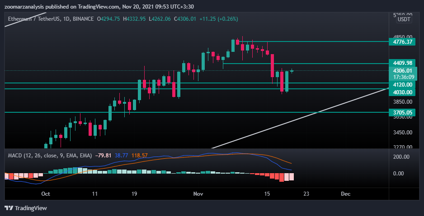Click the blue MACD value 38.77
The image size is (424, 216).
[x=122, y=156]
